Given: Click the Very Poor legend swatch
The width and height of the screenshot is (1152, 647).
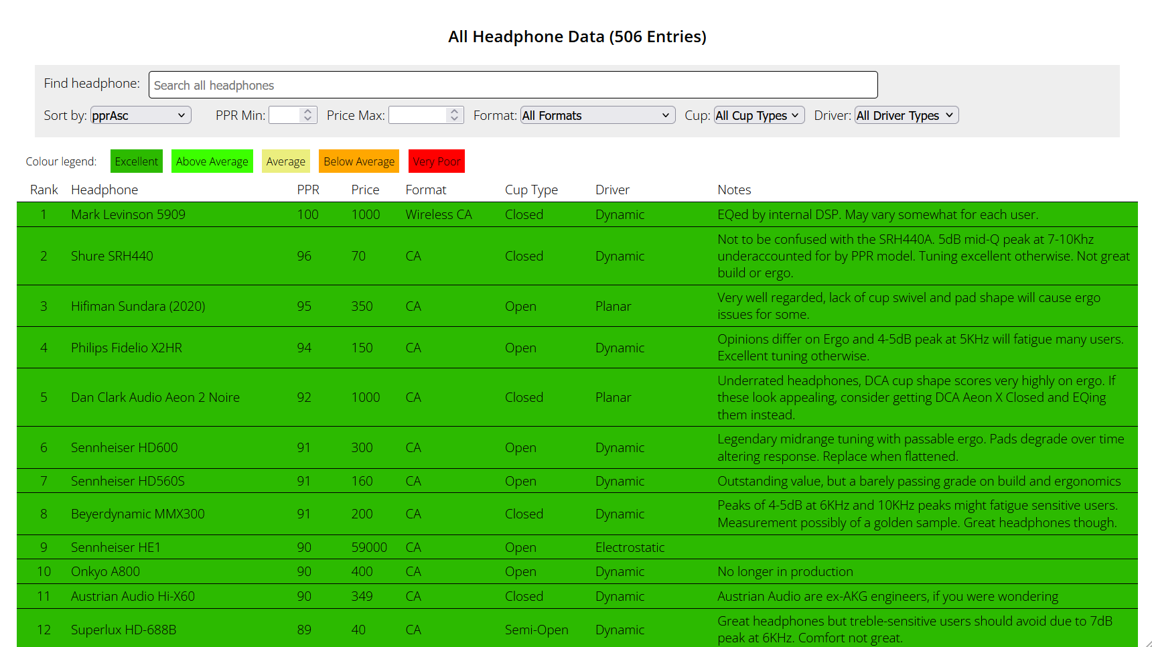Looking at the screenshot, I should [x=437, y=161].
